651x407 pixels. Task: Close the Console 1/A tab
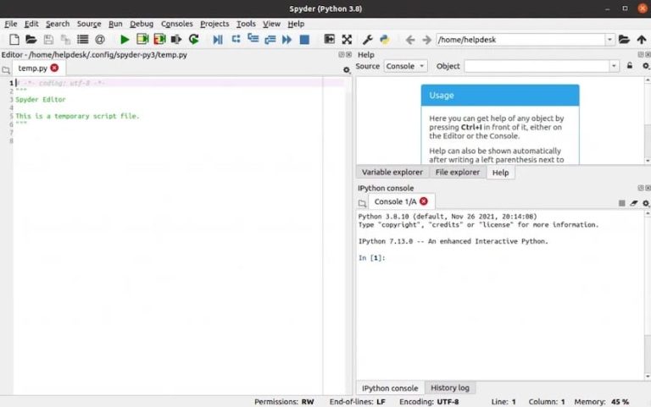click(x=424, y=201)
